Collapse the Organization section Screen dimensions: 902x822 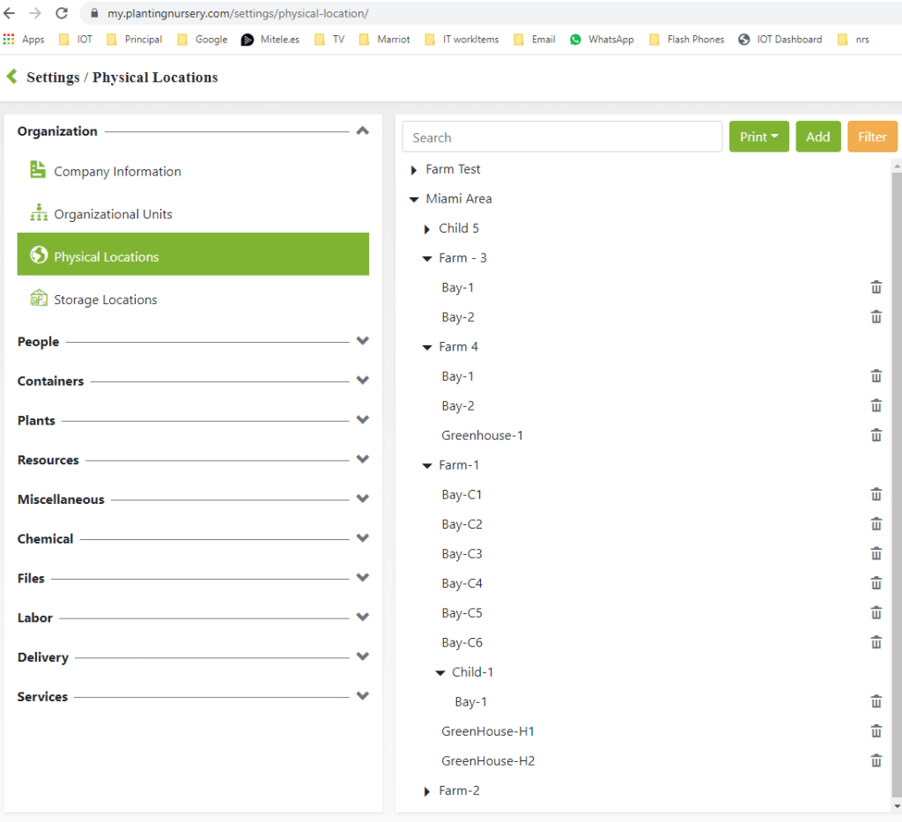(362, 131)
